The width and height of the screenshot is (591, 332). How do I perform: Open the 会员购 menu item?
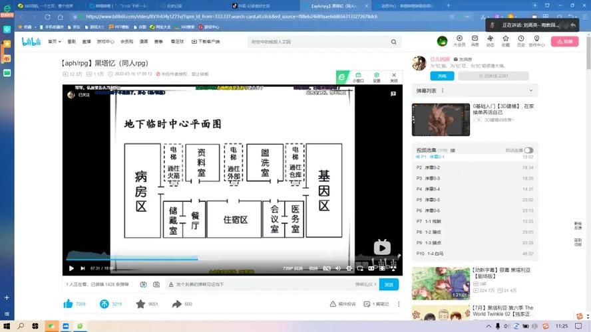click(126, 41)
